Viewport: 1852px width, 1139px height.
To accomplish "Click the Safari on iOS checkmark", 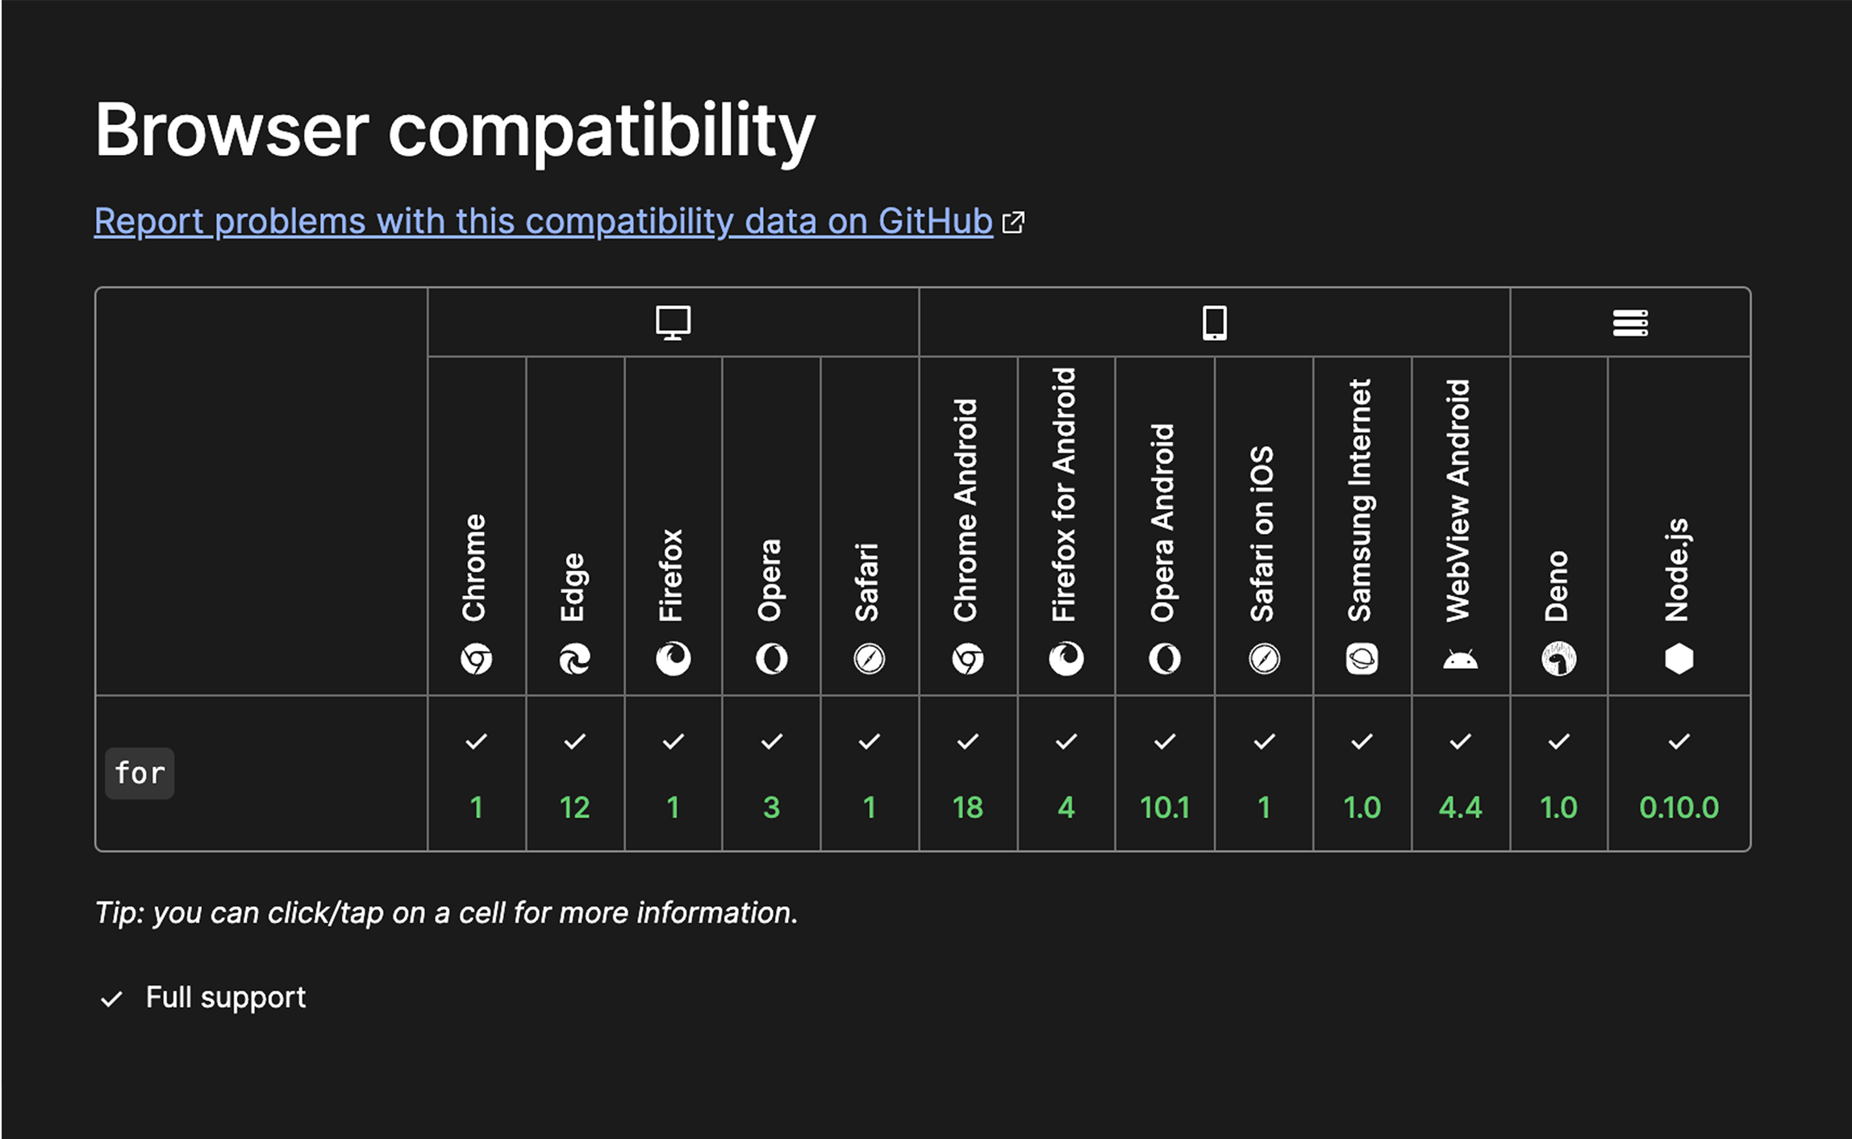I will pyautogui.click(x=1263, y=740).
